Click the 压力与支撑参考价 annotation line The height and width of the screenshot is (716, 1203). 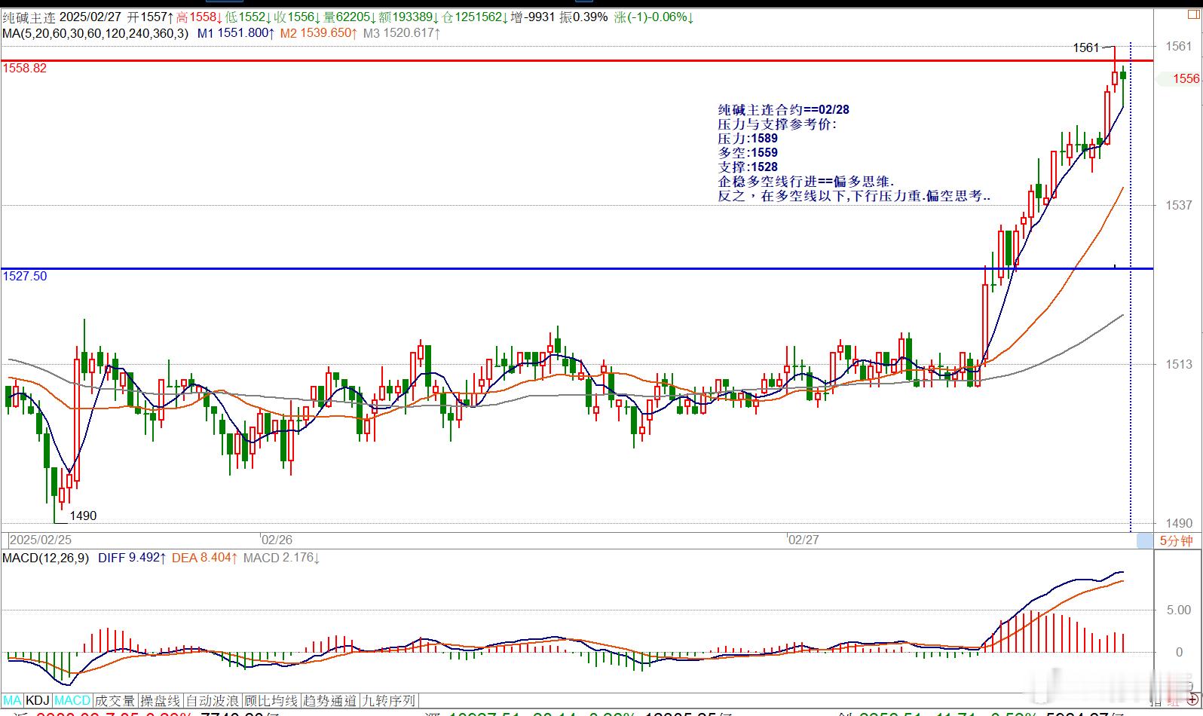(777, 124)
